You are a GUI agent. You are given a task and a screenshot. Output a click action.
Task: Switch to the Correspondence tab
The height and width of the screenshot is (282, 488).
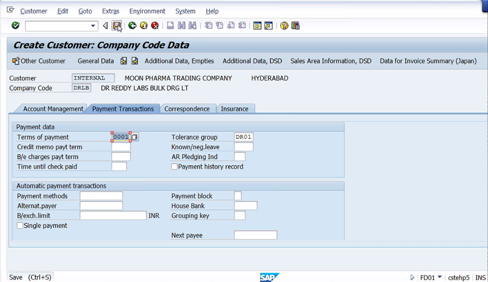187,109
